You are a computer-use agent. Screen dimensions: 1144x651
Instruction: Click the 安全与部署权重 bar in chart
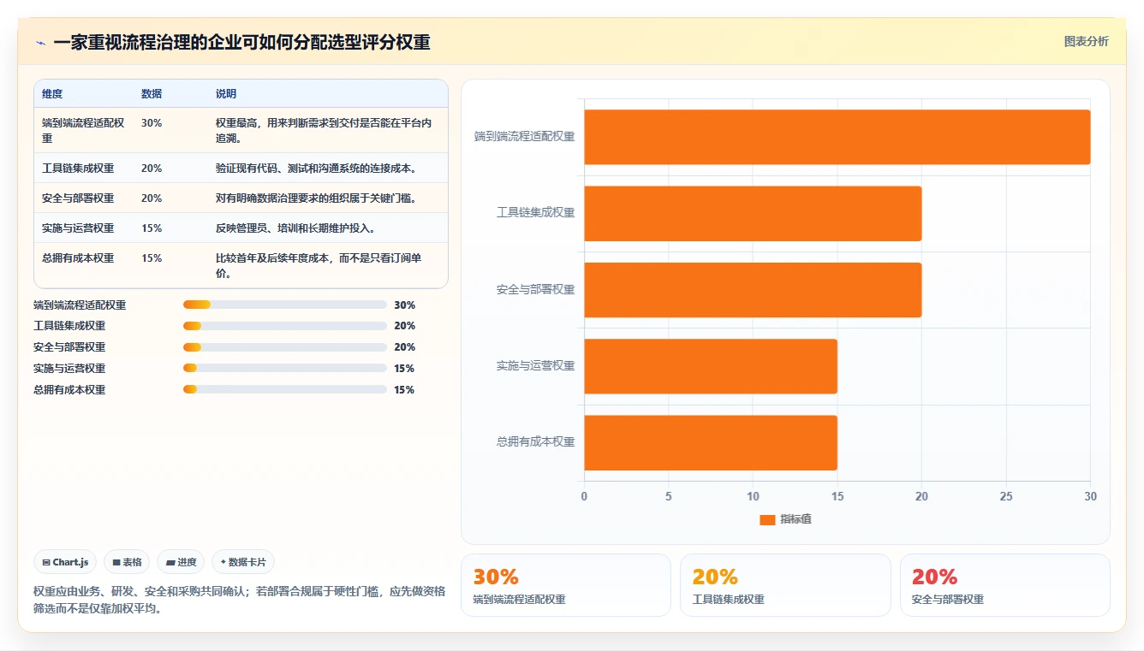[x=753, y=290]
